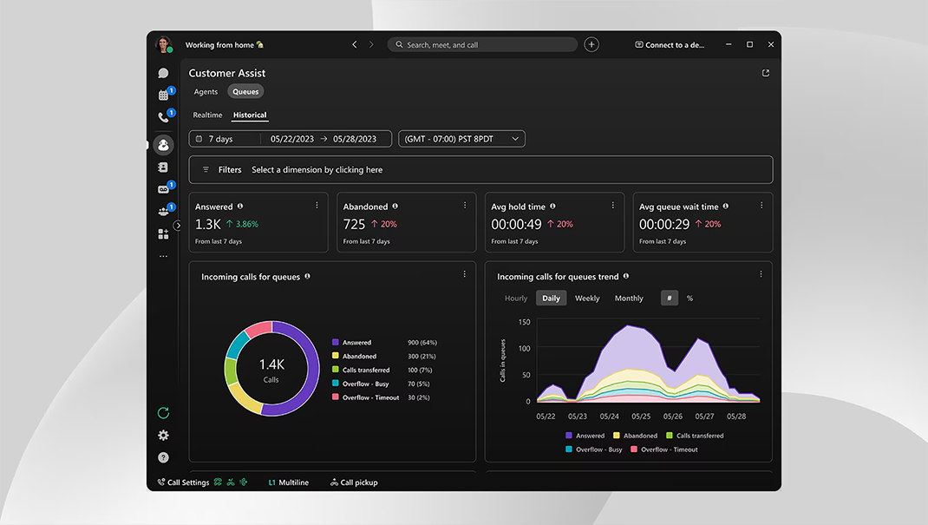This screenshot has height=525, width=928.
Task: Open the Answered card three-dot menu
Action: 317,206
